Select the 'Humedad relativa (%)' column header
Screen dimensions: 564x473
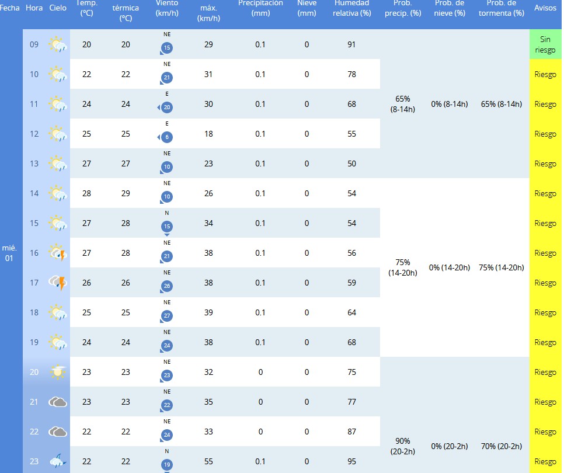[351, 8]
